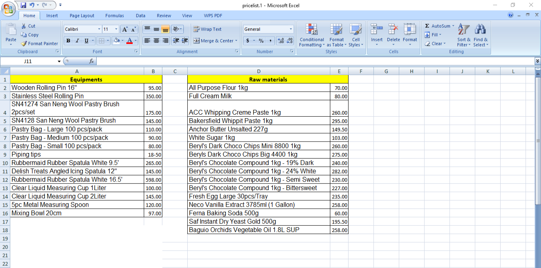Viewport: 541px width, 268px height.
Task: Open the WPS PDF tab
Action: pos(213,16)
